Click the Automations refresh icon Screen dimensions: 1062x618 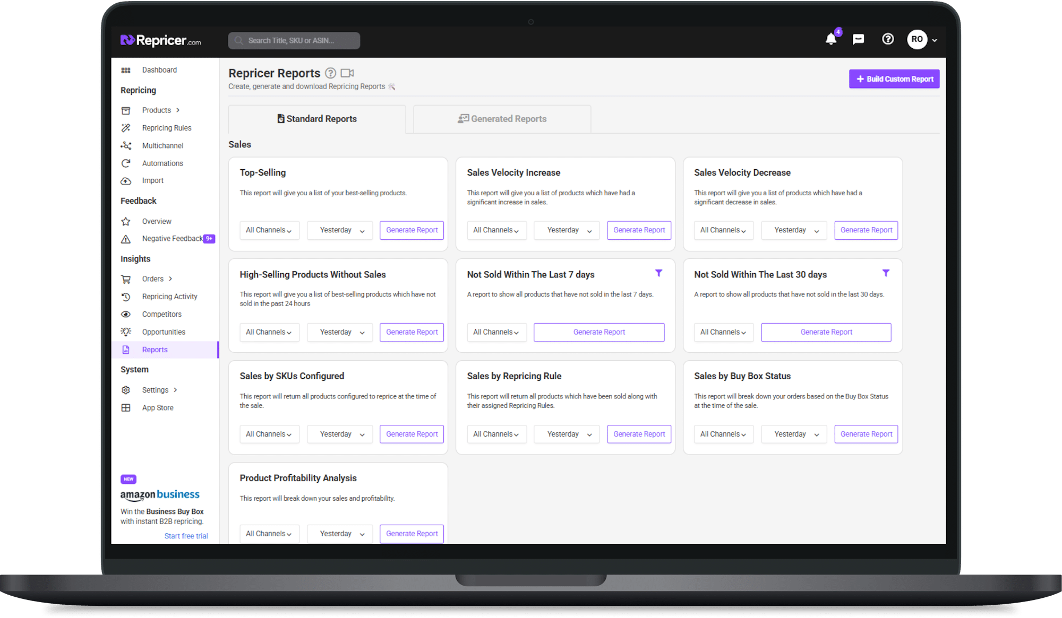(126, 163)
